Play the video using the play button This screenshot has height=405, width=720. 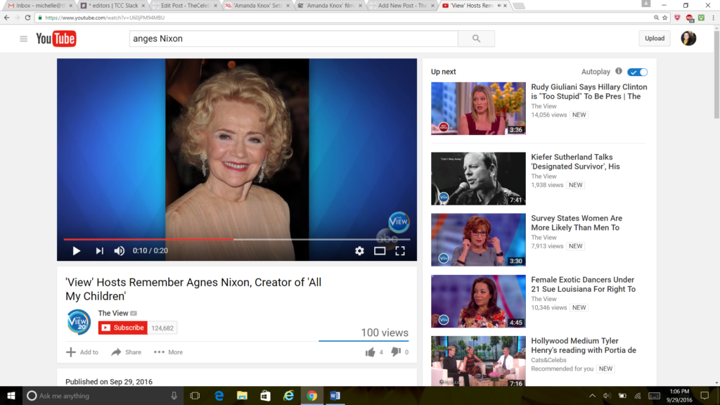point(77,251)
